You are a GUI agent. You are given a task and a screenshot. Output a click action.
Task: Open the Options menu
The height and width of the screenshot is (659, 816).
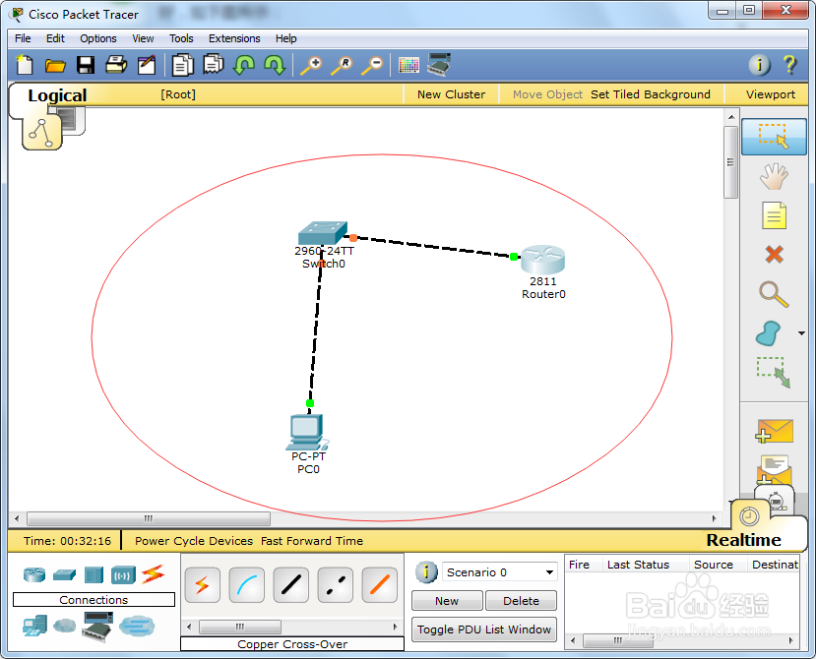coord(97,38)
